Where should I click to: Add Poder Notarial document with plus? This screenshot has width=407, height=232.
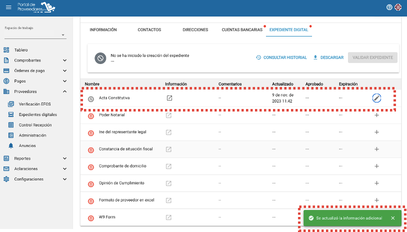(x=376, y=115)
